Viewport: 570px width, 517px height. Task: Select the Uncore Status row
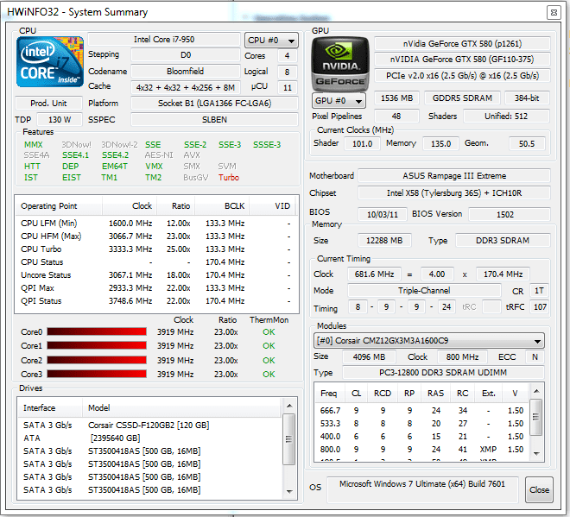coord(156,275)
